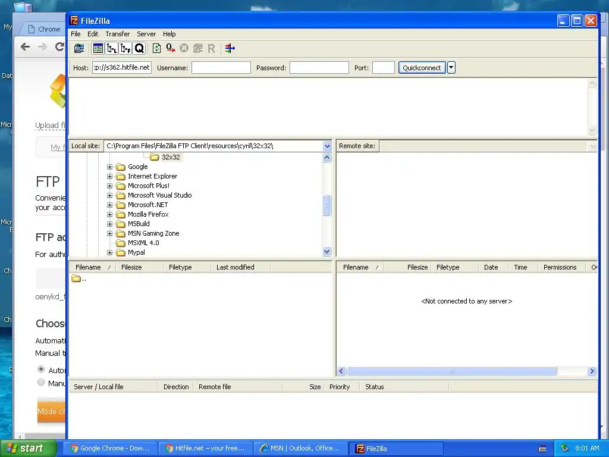Open keyboard icon in system tray
609x457 pixels.
tap(542, 449)
